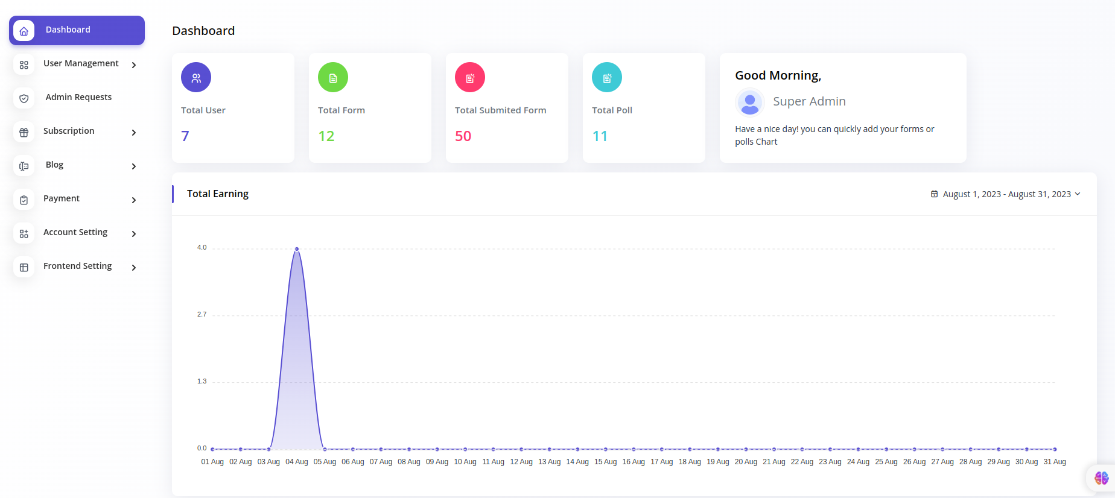The width and height of the screenshot is (1115, 498).
Task: Open the Subscription menu
Action: point(77,131)
